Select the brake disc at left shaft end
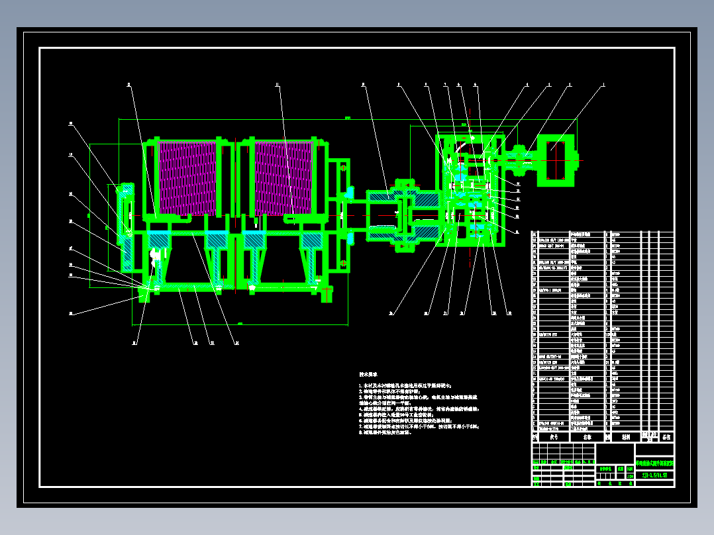The height and width of the screenshot is (535, 714). (127, 226)
